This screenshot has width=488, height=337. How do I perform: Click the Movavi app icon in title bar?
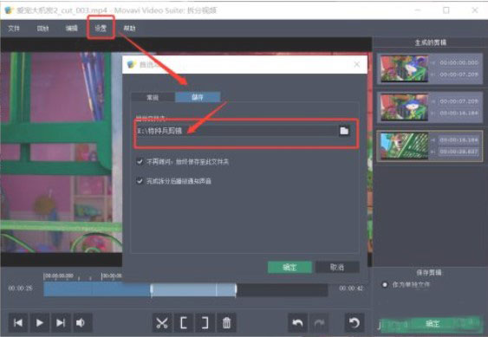8,10
